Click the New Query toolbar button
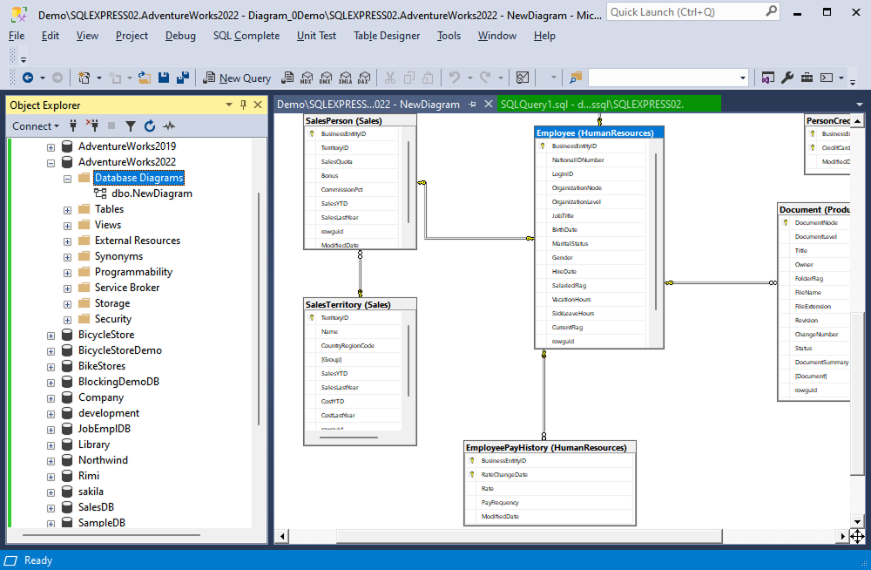Image resolution: width=871 pixels, height=570 pixels. pos(237,78)
